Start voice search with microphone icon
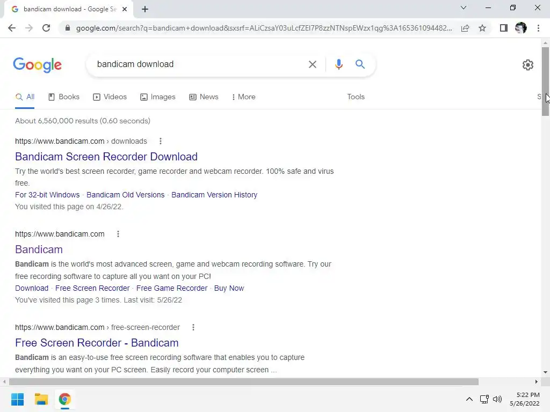Image resolution: width=550 pixels, height=412 pixels. pyautogui.click(x=338, y=64)
